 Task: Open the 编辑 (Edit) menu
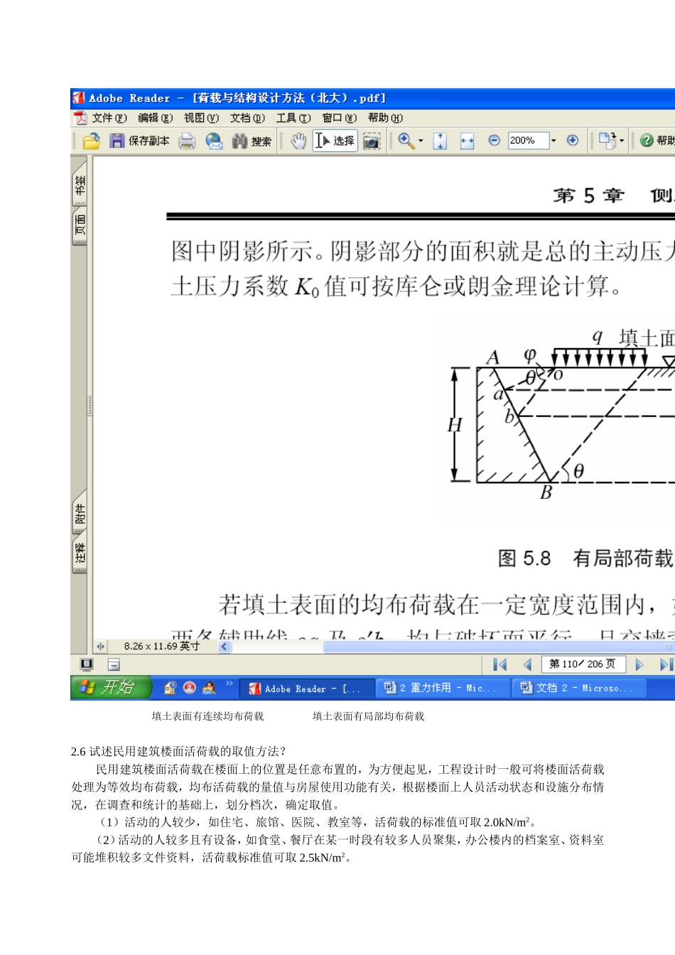(156, 118)
